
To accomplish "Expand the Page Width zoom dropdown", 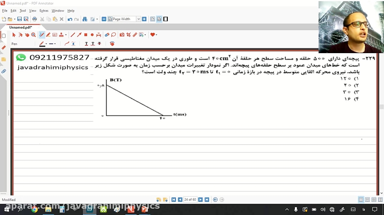I will pyautogui.click(x=139, y=19).
